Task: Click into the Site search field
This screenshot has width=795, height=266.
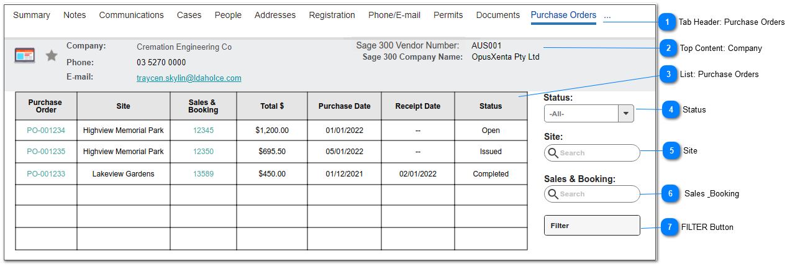Action: pyautogui.click(x=592, y=153)
